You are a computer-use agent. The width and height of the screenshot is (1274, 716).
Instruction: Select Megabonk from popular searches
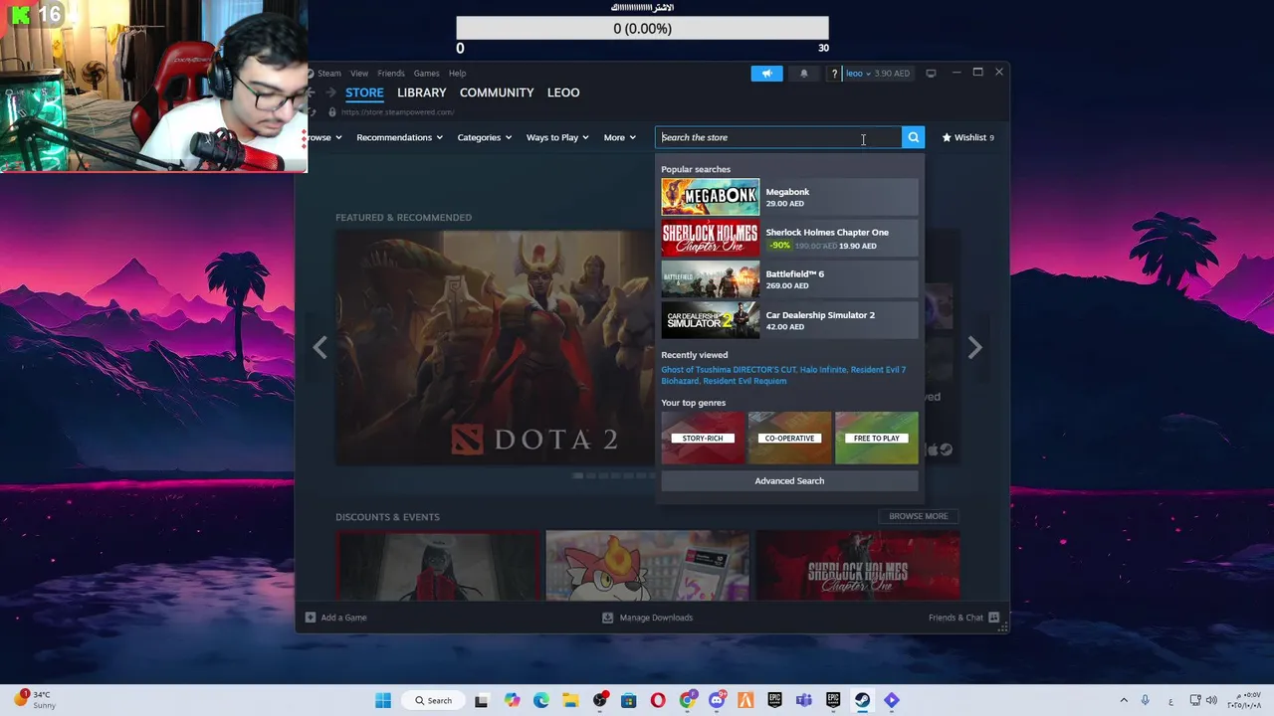[789, 197]
